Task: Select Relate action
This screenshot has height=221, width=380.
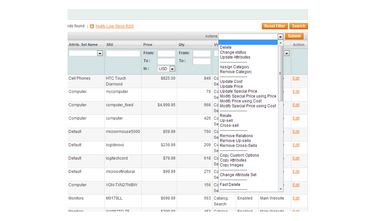Action: pos(226,116)
